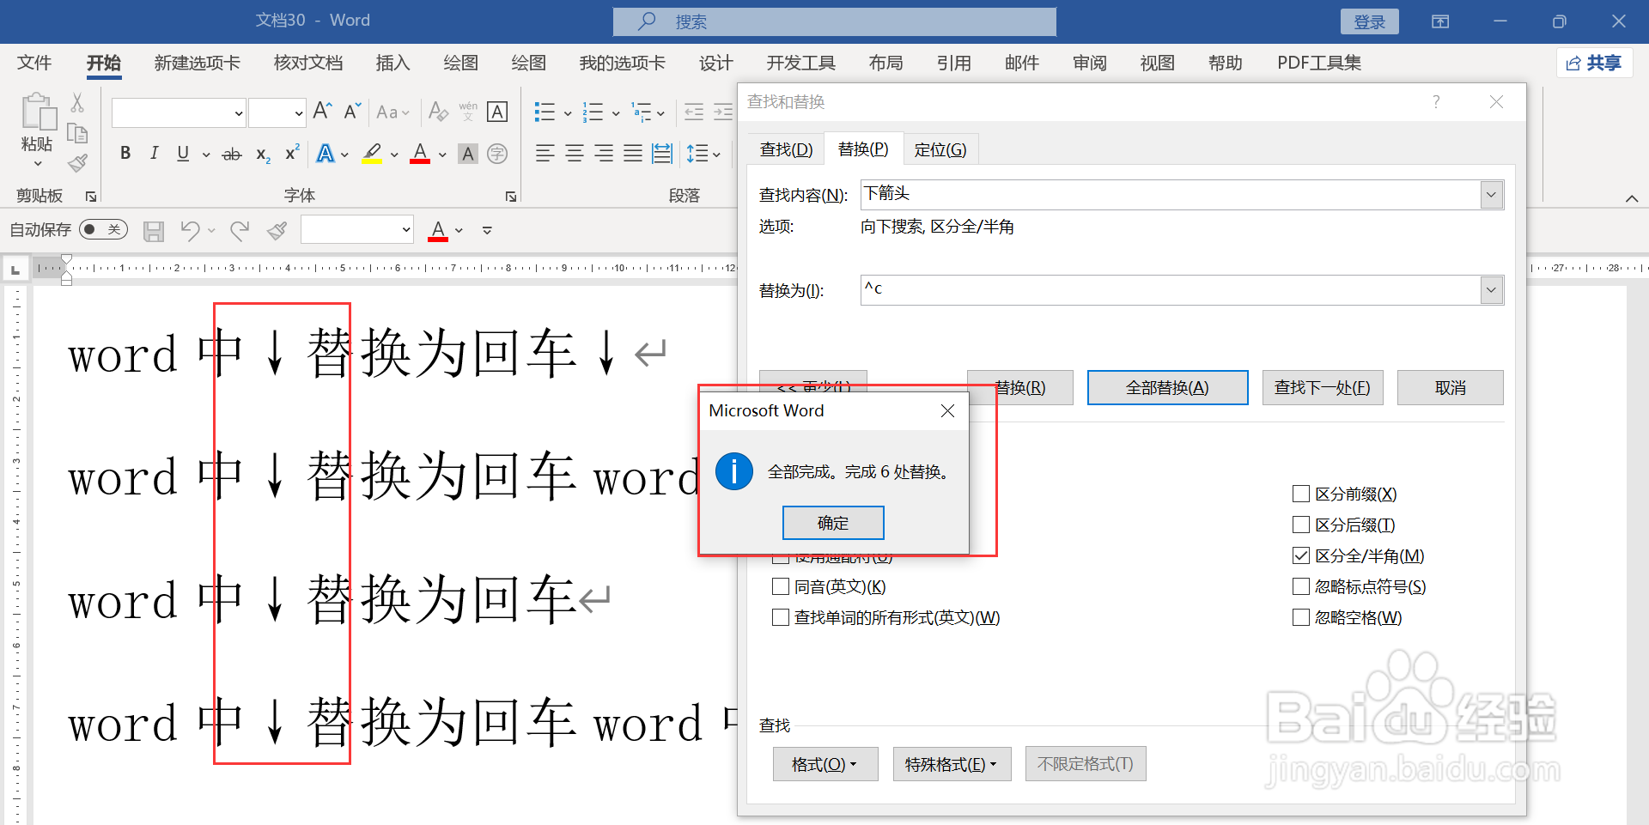Apply Superscript formatting
1649x825 pixels.
tap(292, 153)
